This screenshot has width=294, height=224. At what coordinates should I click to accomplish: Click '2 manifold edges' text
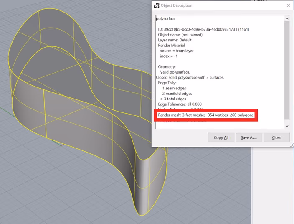point(177,94)
